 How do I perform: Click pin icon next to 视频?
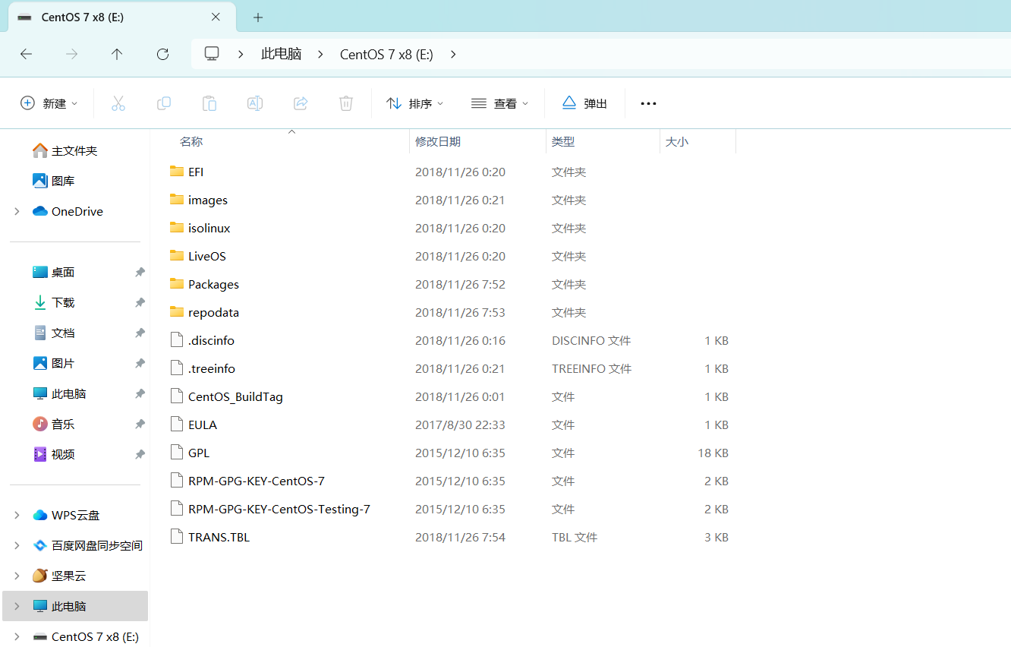[140, 454]
